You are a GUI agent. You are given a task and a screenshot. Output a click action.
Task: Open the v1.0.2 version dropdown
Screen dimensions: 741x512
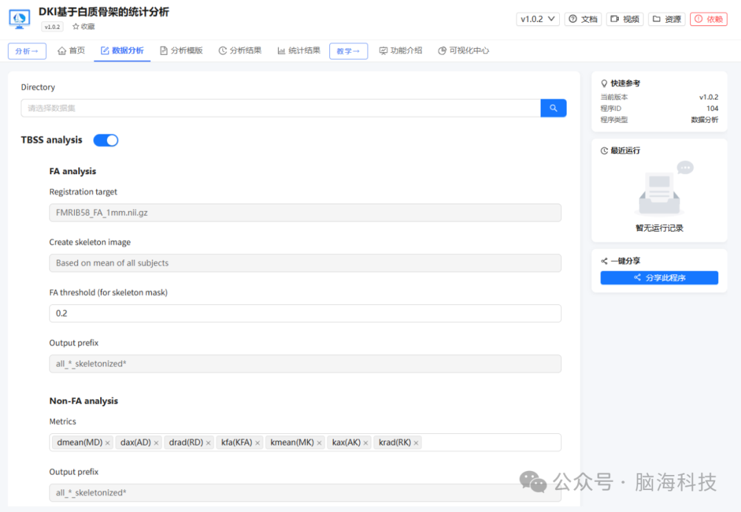click(538, 19)
